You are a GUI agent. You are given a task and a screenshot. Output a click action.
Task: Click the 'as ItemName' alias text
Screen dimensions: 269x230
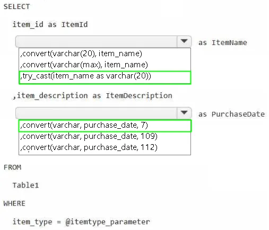[x=223, y=43]
